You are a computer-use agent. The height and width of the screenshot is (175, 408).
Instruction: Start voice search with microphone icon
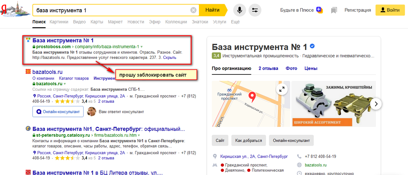pyautogui.click(x=239, y=10)
